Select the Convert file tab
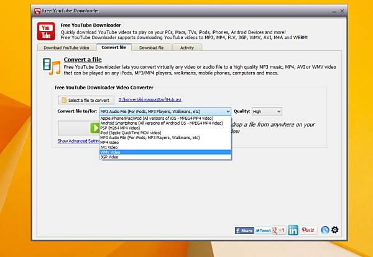This screenshot has width=373, height=257. 114,47
